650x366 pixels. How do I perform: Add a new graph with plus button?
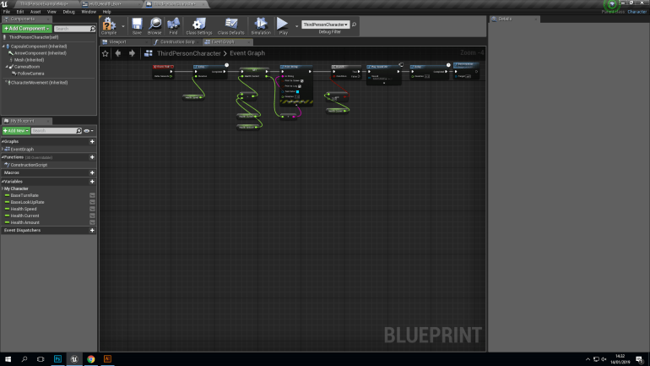point(92,141)
